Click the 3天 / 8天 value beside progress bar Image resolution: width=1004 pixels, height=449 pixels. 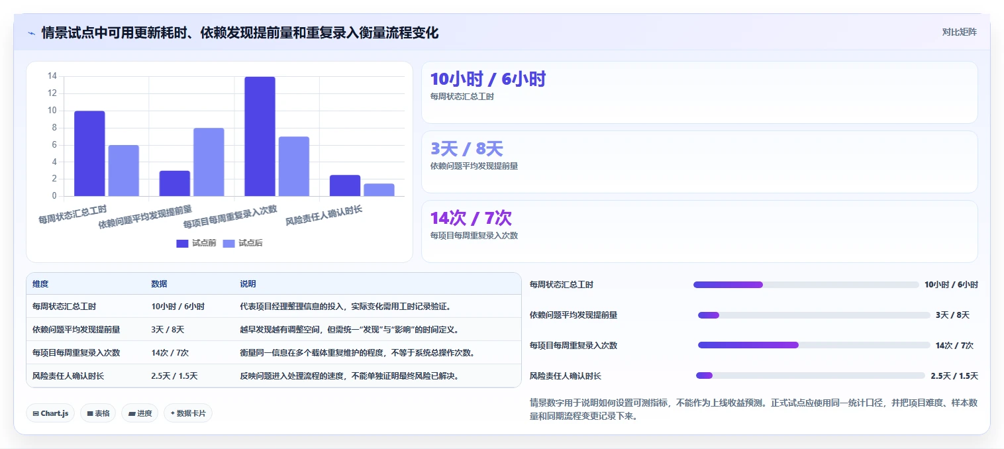point(952,315)
